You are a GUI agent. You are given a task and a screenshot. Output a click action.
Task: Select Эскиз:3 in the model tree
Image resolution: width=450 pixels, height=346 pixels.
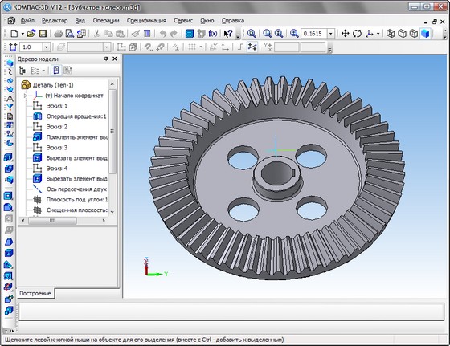(57, 148)
